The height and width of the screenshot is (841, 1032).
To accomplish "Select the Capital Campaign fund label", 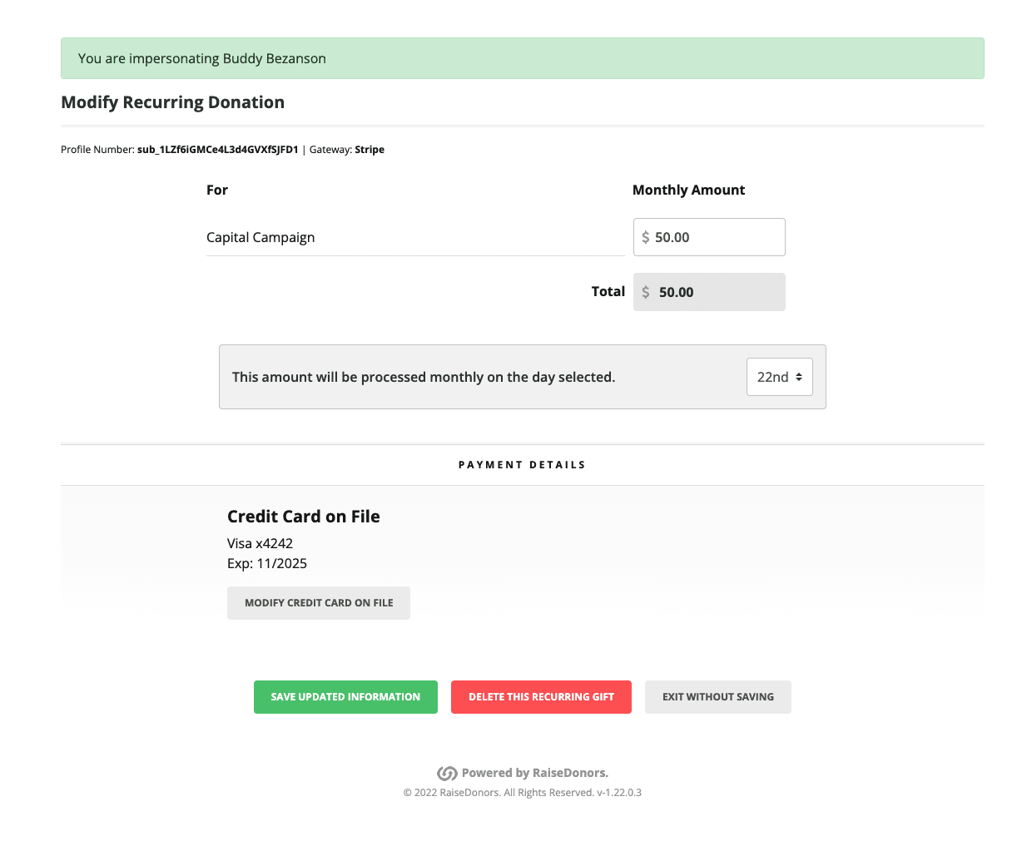I will (260, 238).
